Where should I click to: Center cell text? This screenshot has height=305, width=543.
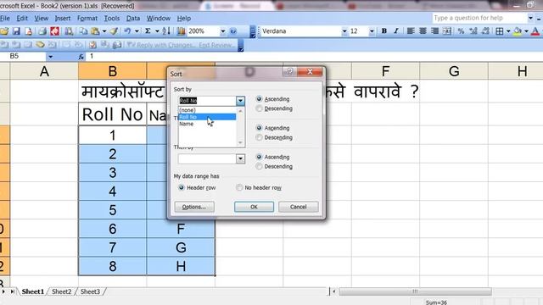click(423, 31)
